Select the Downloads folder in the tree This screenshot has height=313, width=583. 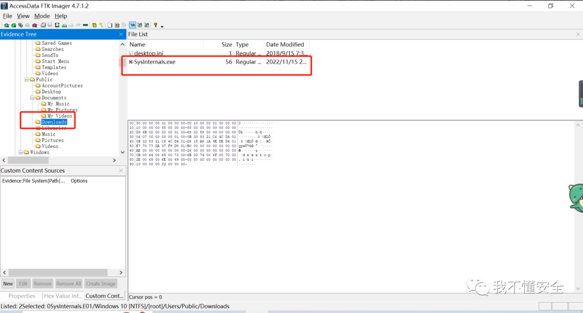pos(54,122)
